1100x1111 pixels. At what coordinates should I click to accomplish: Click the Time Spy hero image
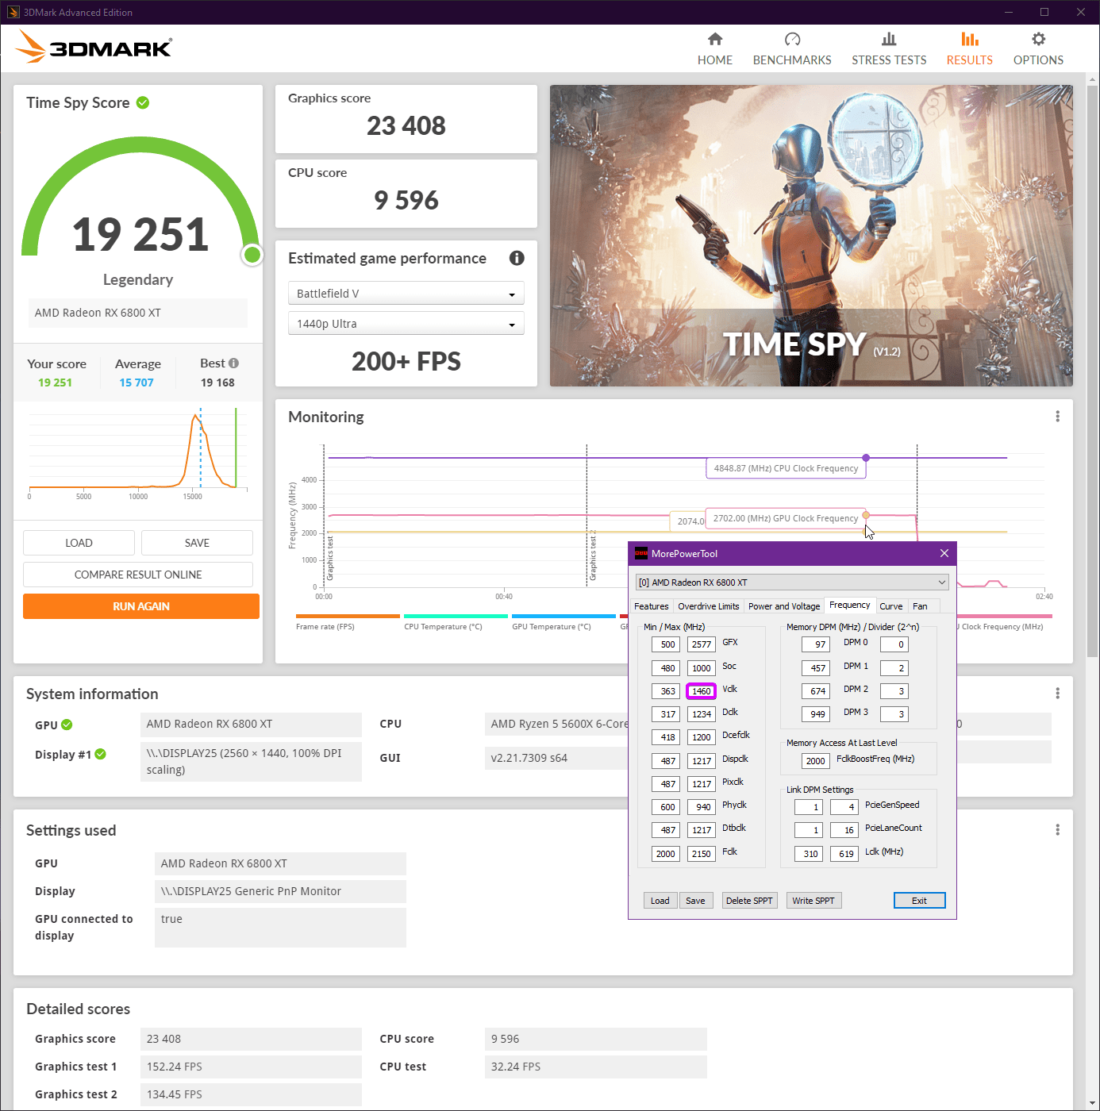coord(811,236)
